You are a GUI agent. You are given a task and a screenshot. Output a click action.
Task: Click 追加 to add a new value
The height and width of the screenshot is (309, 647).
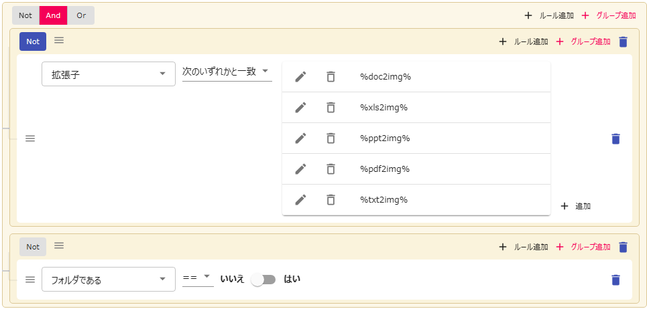coord(576,206)
